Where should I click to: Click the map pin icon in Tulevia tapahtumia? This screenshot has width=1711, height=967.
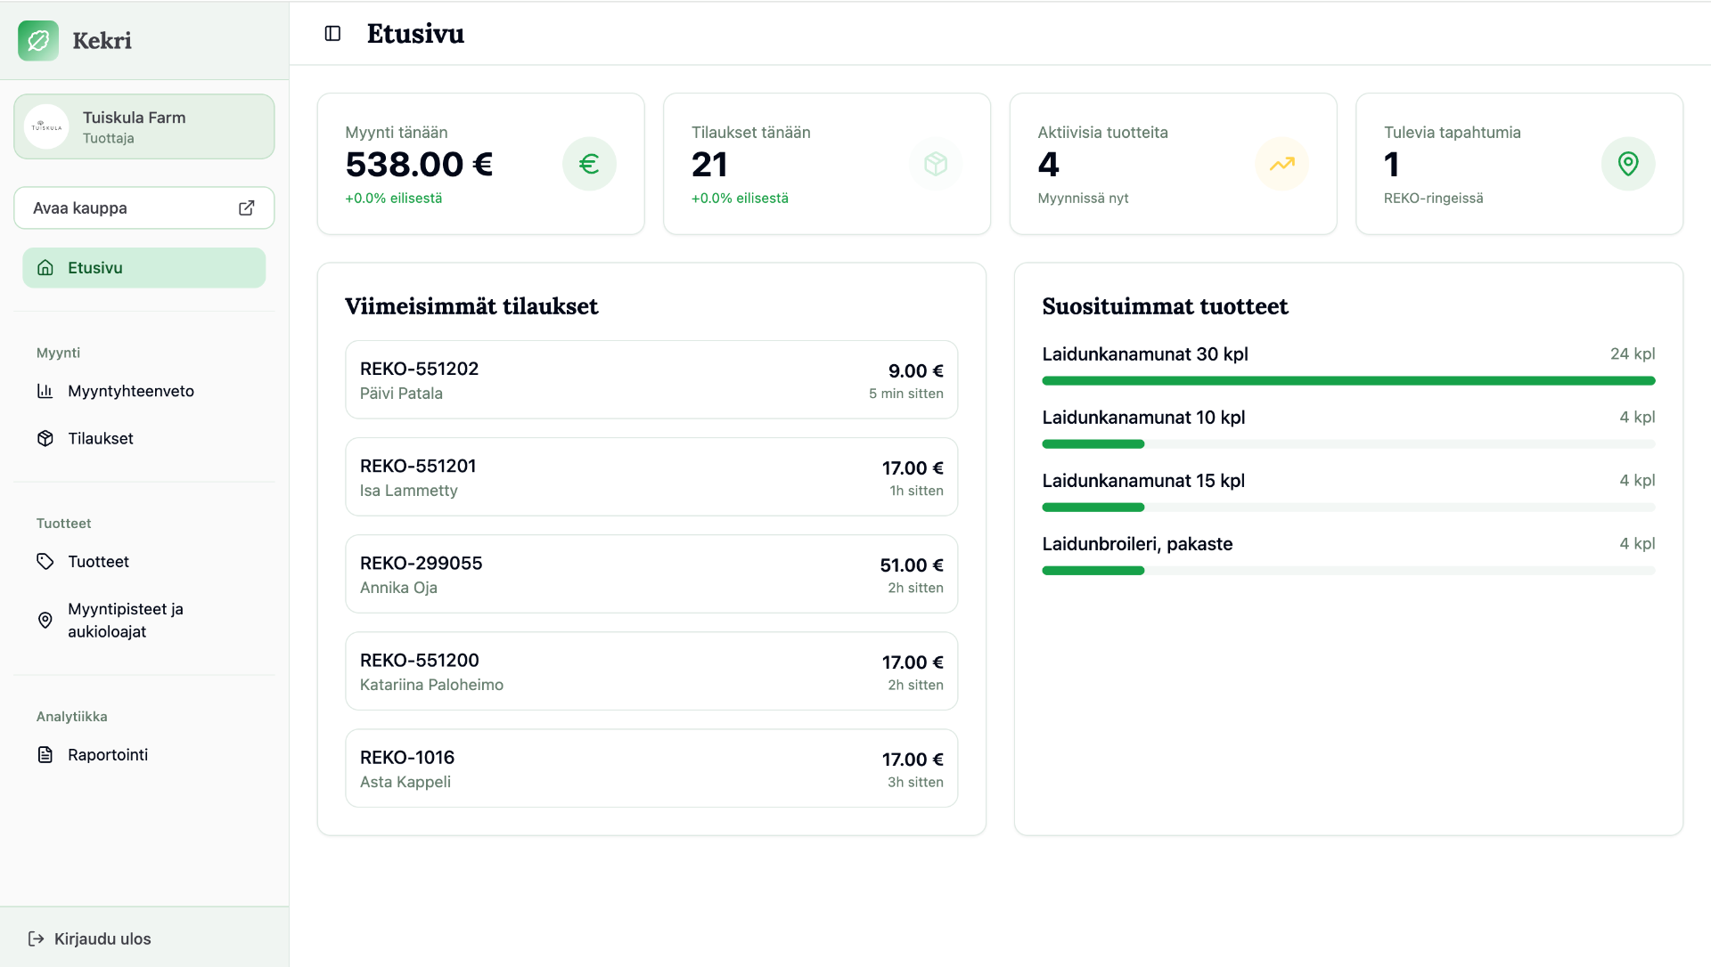coord(1628,164)
